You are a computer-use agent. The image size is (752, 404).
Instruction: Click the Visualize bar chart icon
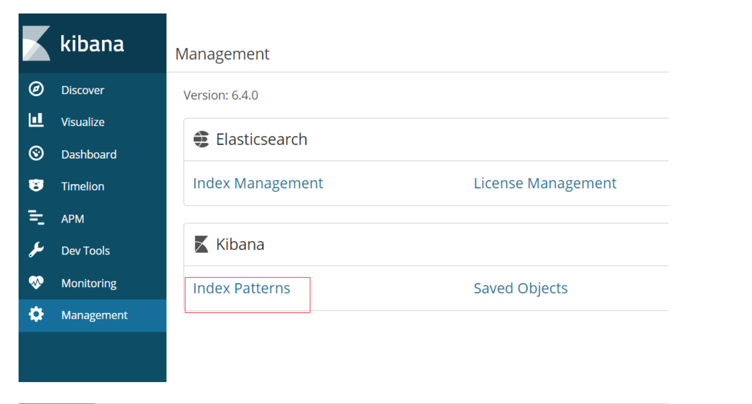(x=36, y=121)
